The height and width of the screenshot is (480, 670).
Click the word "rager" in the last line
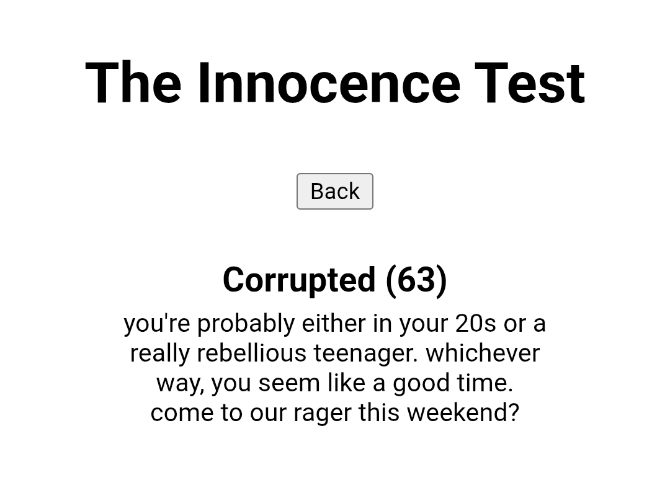pyautogui.click(x=323, y=413)
